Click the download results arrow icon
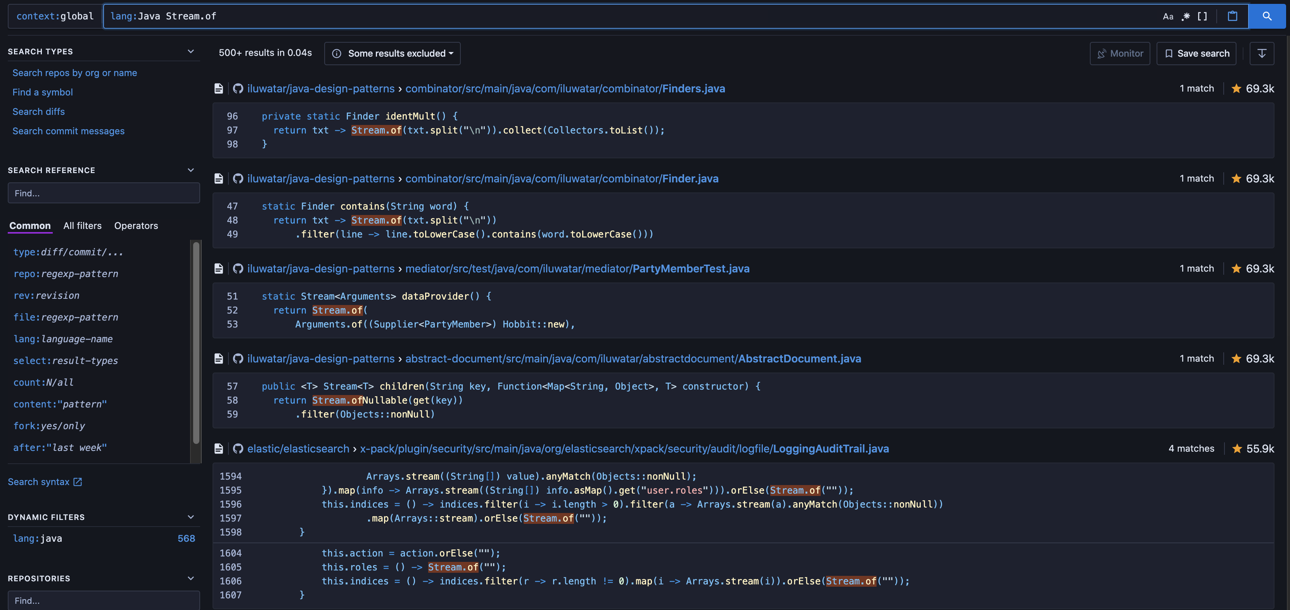Image resolution: width=1290 pixels, height=610 pixels. pos(1261,53)
